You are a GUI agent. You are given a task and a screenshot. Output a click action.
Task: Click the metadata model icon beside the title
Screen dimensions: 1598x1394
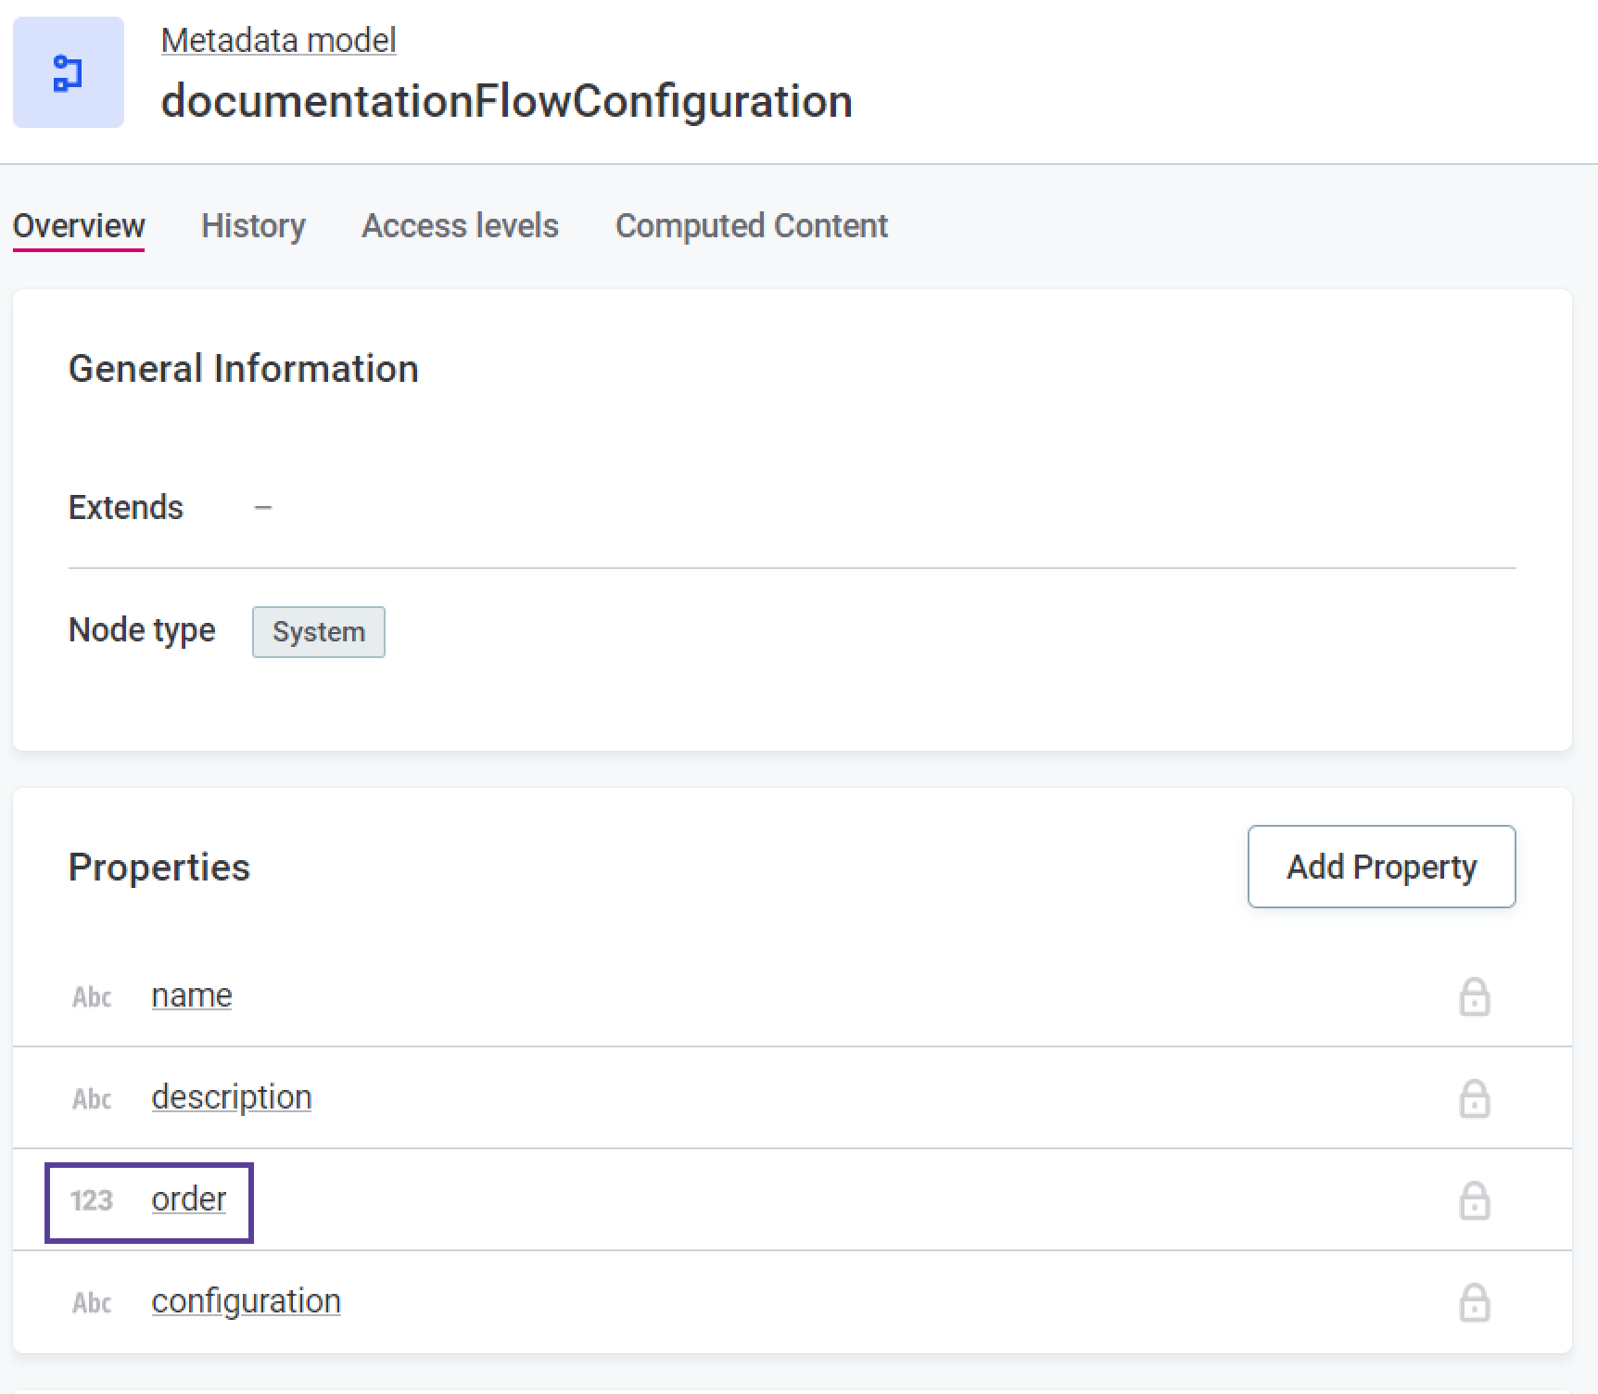point(68,72)
